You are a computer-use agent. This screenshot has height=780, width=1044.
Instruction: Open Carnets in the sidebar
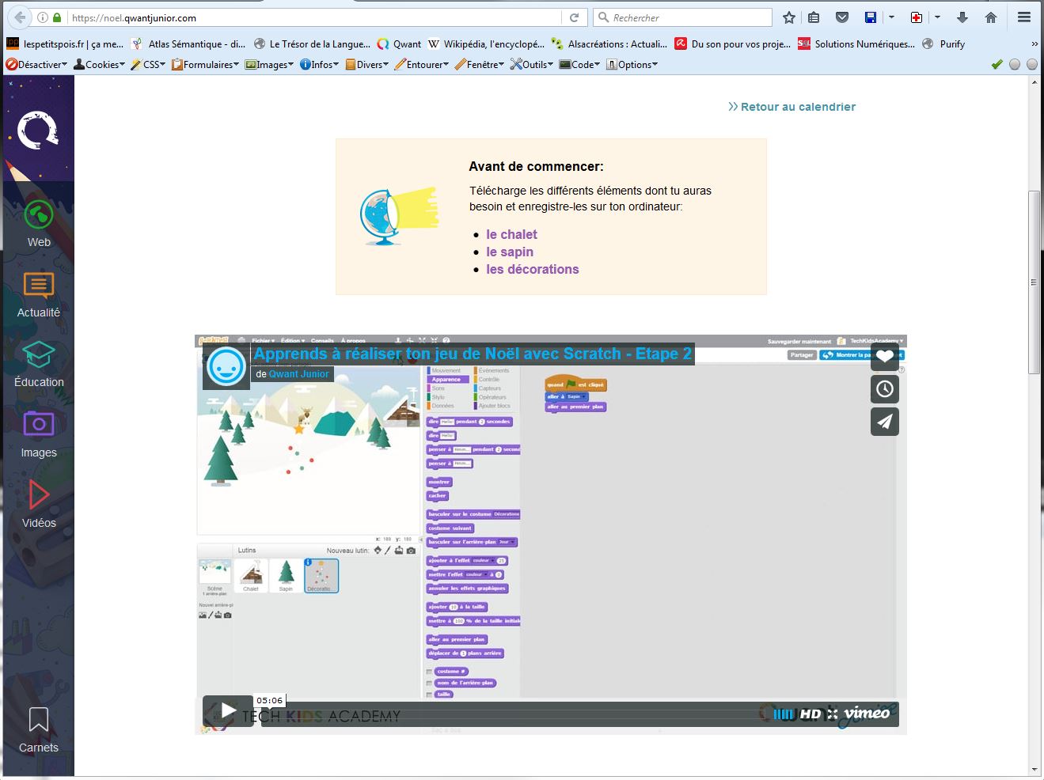click(x=39, y=729)
